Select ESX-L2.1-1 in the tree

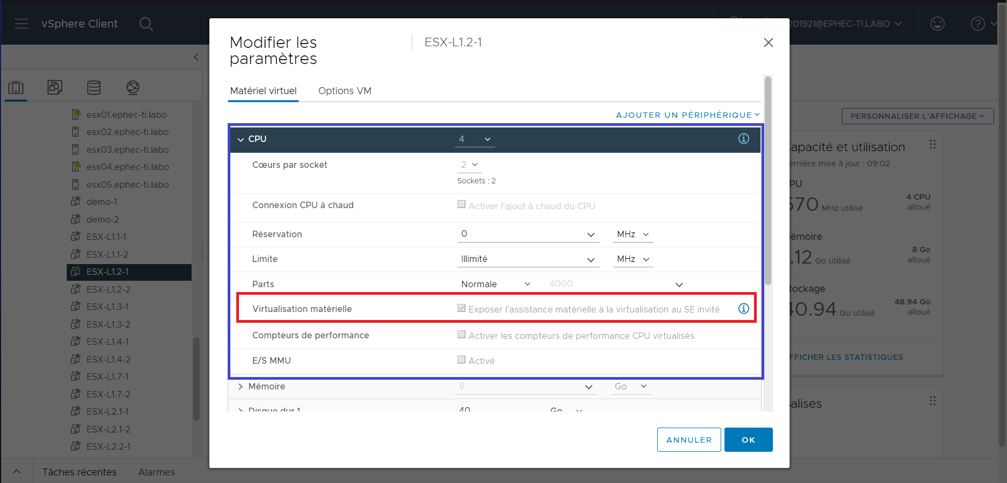click(x=108, y=411)
